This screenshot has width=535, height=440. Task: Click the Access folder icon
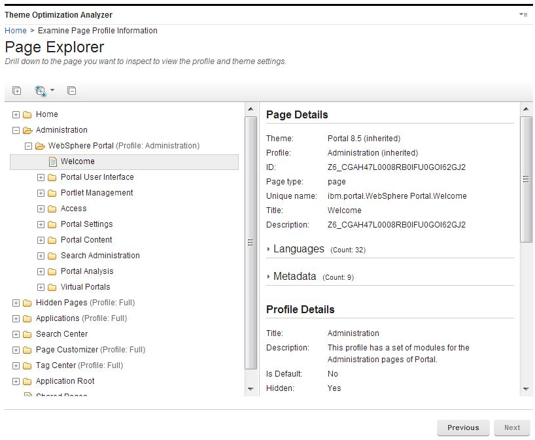pos(52,209)
